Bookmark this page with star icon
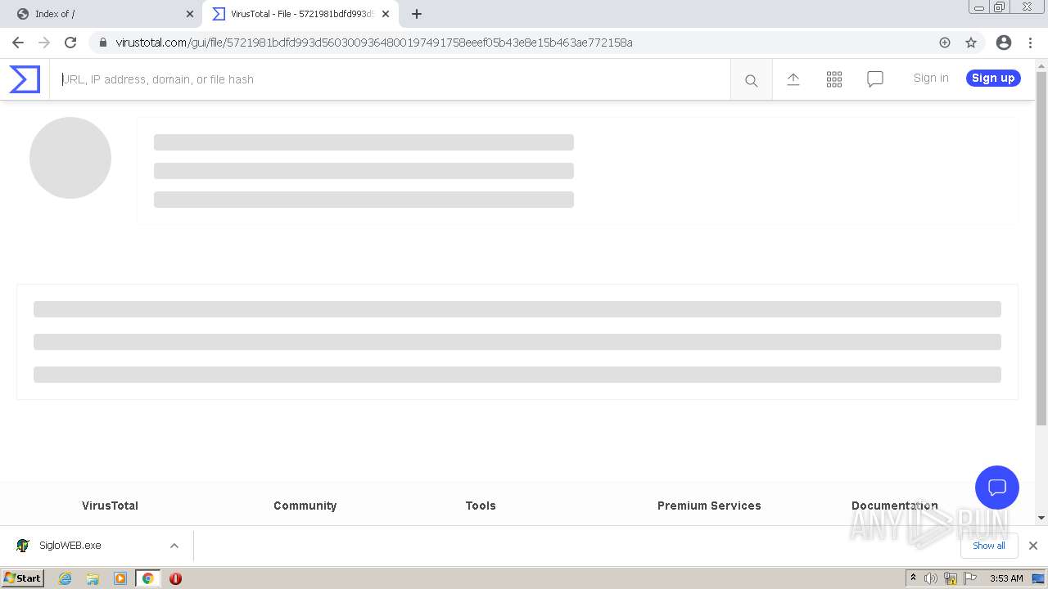This screenshot has width=1048, height=589. coord(971,43)
